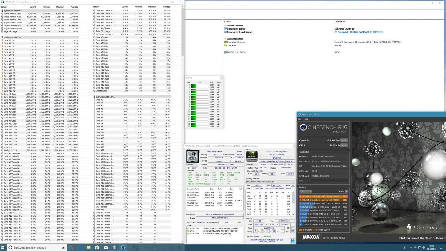Image resolution: width=446 pixels, height=251 pixels.
Task: Open the Ranking CPU dropdown in Cinebench
Action: [x=306, y=191]
